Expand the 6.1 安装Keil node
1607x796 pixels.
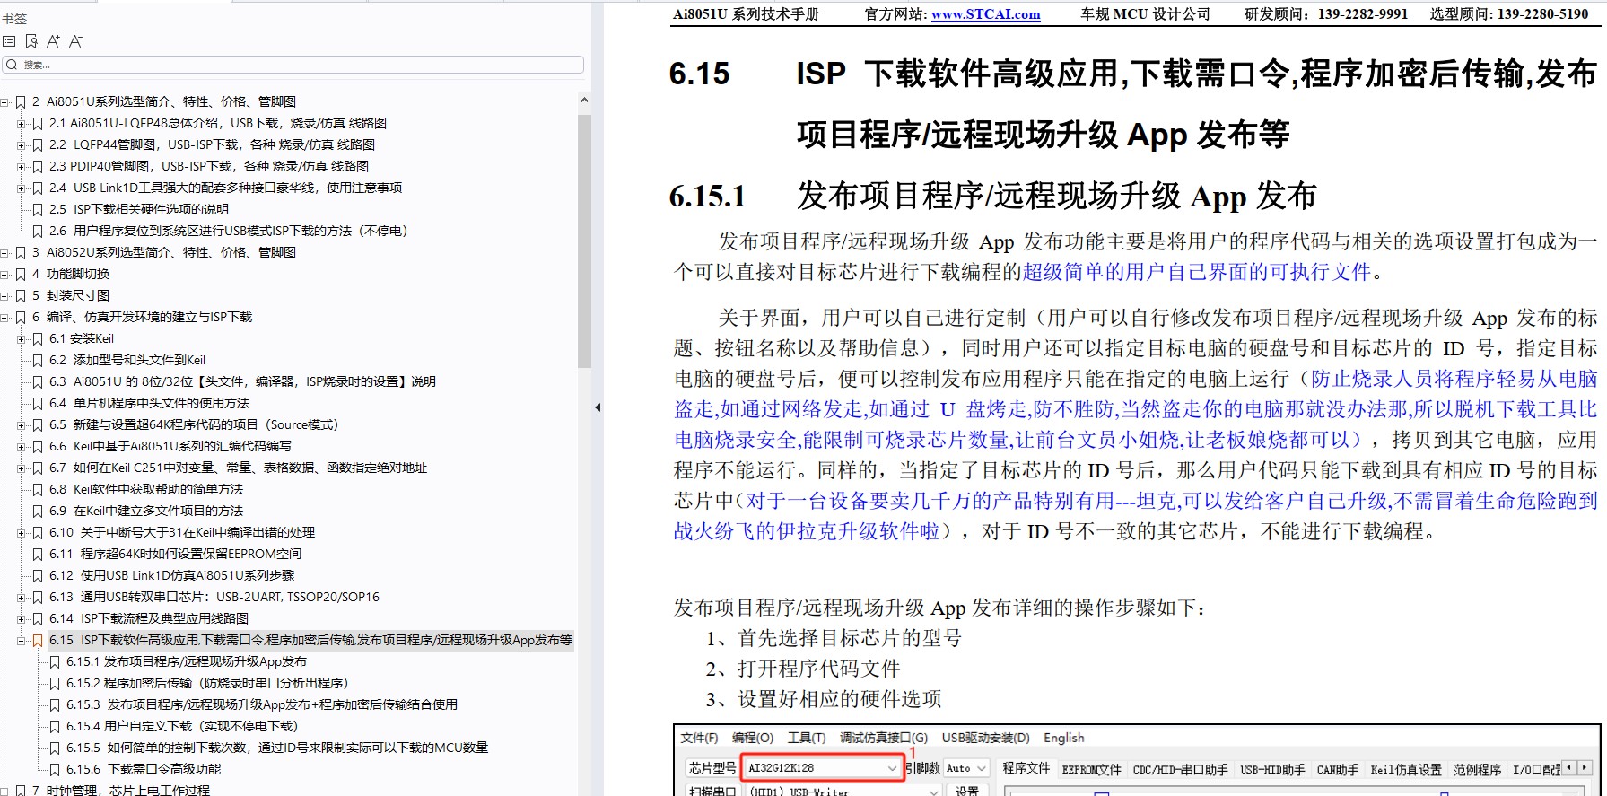[22, 339]
